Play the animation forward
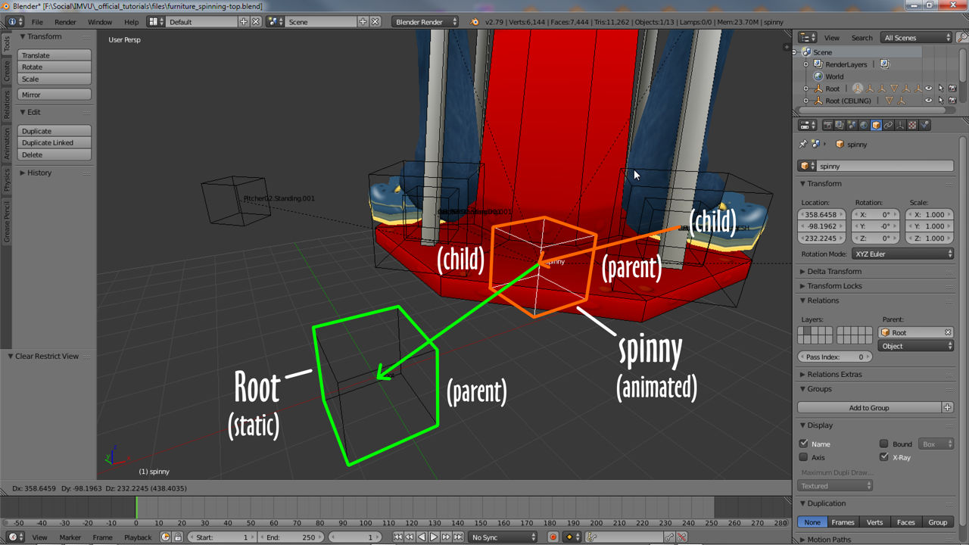The height and width of the screenshot is (545, 969). pos(434,537)
